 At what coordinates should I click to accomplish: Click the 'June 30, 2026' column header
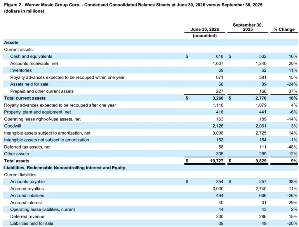[205, 29]
